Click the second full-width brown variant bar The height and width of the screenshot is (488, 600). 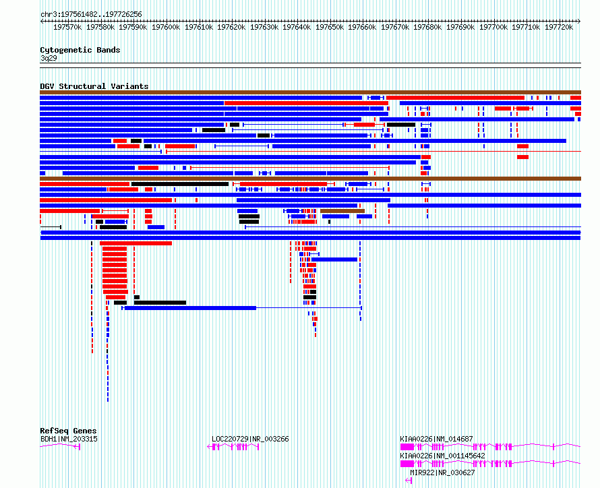pyautogui.click(x=310, y=179)
